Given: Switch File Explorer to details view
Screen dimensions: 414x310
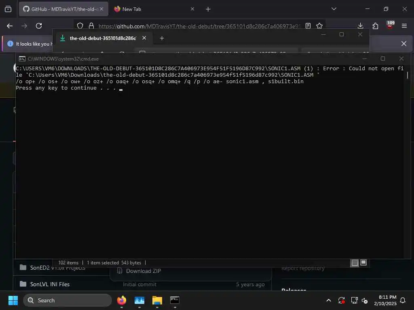Looking at the screenshot, I should click(355, 262).
